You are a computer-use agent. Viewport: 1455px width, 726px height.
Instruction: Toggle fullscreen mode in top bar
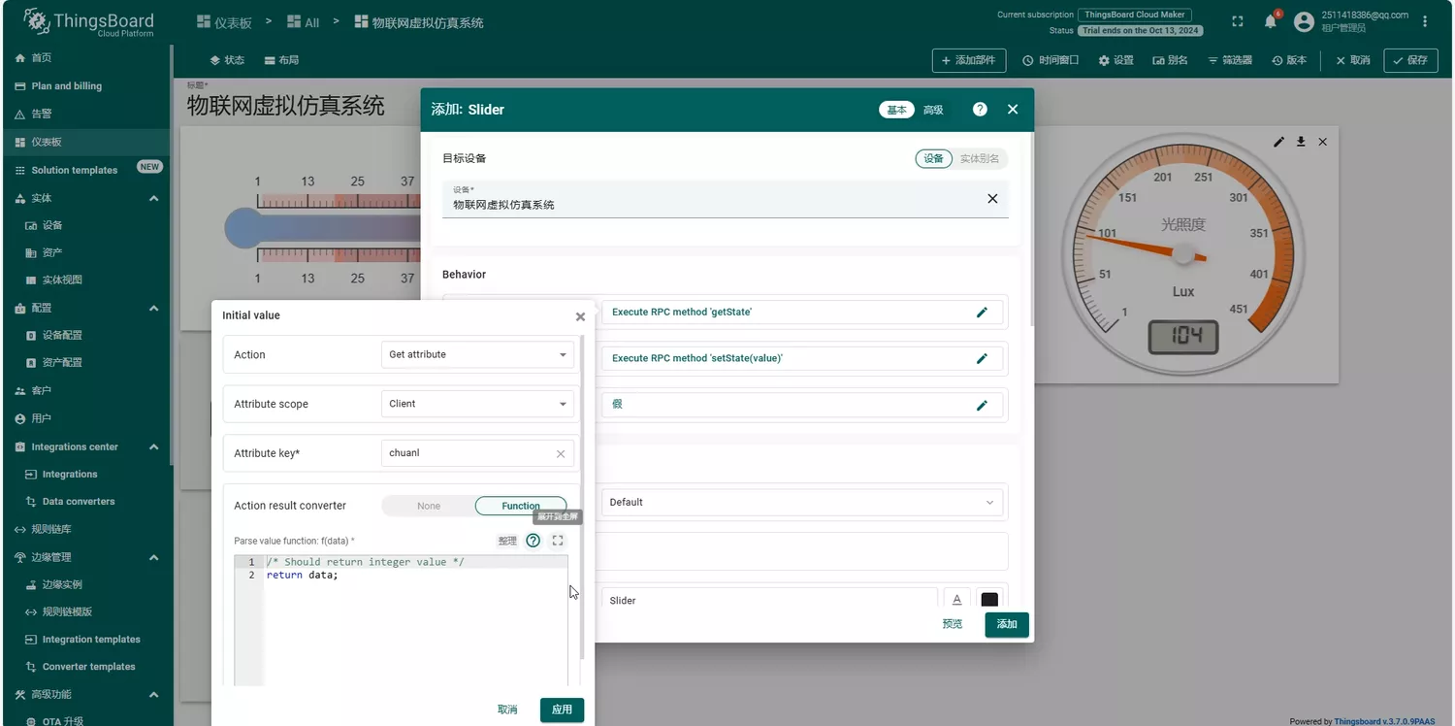coord(1238,21)
